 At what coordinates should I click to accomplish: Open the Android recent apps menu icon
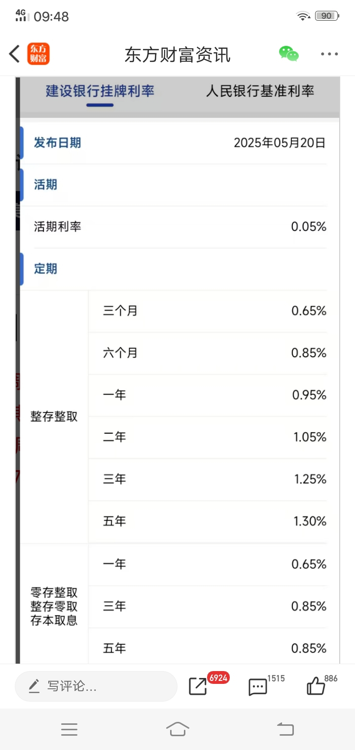click(69, 729)
